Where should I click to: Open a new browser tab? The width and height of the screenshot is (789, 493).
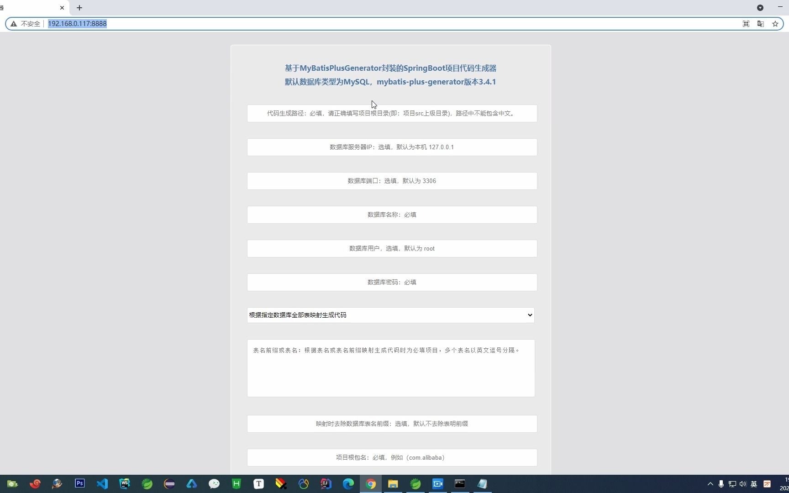[79, 8]
